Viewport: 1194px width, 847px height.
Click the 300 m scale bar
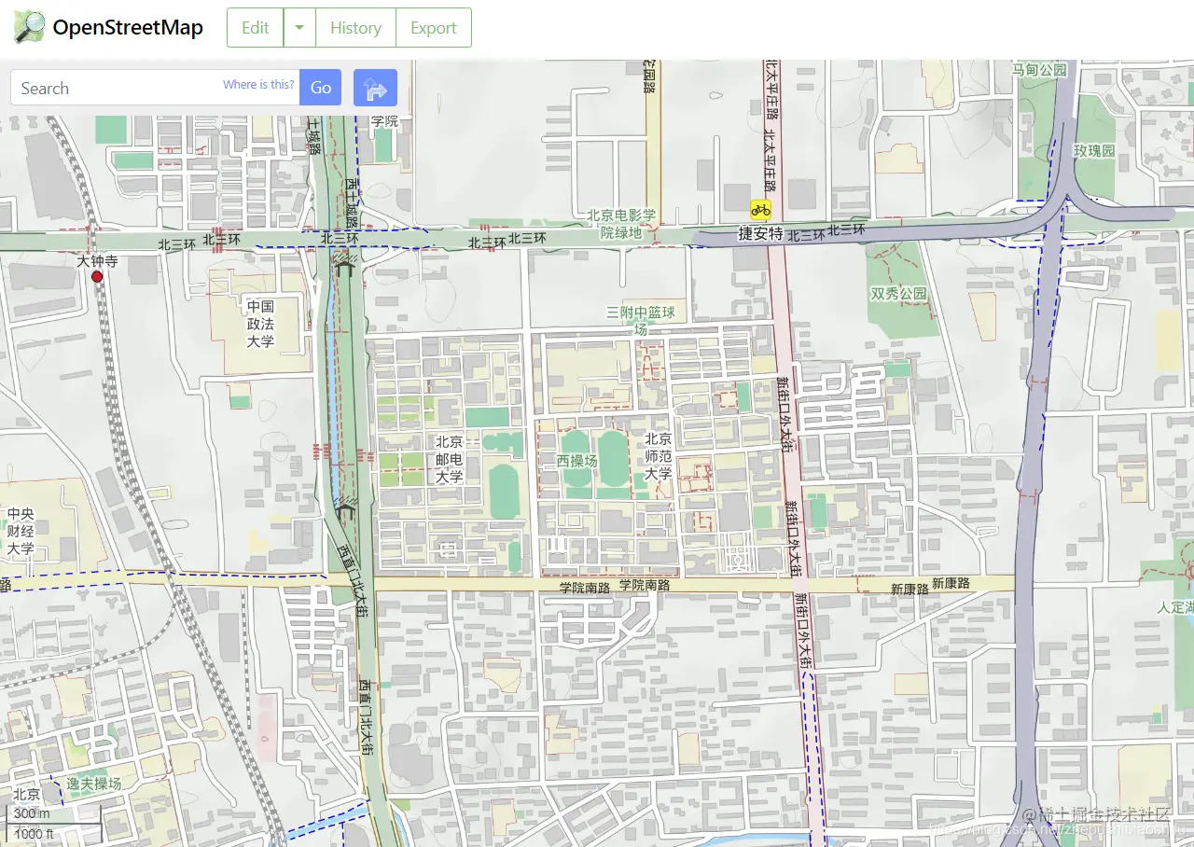point(54,814)
